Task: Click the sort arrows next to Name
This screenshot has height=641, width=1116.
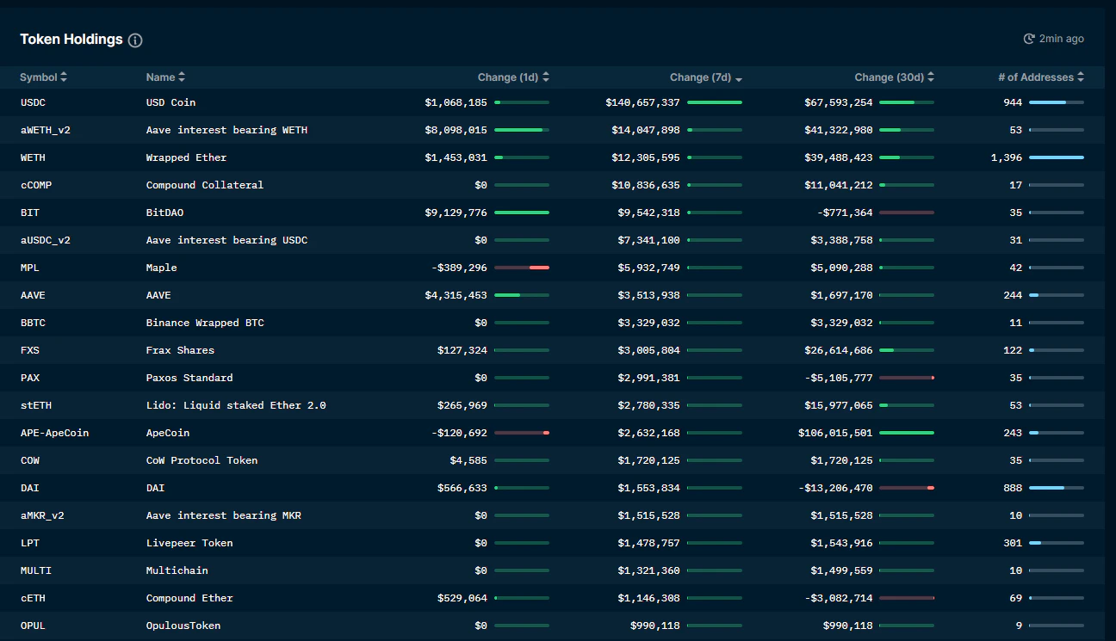Action: point(182,77)
